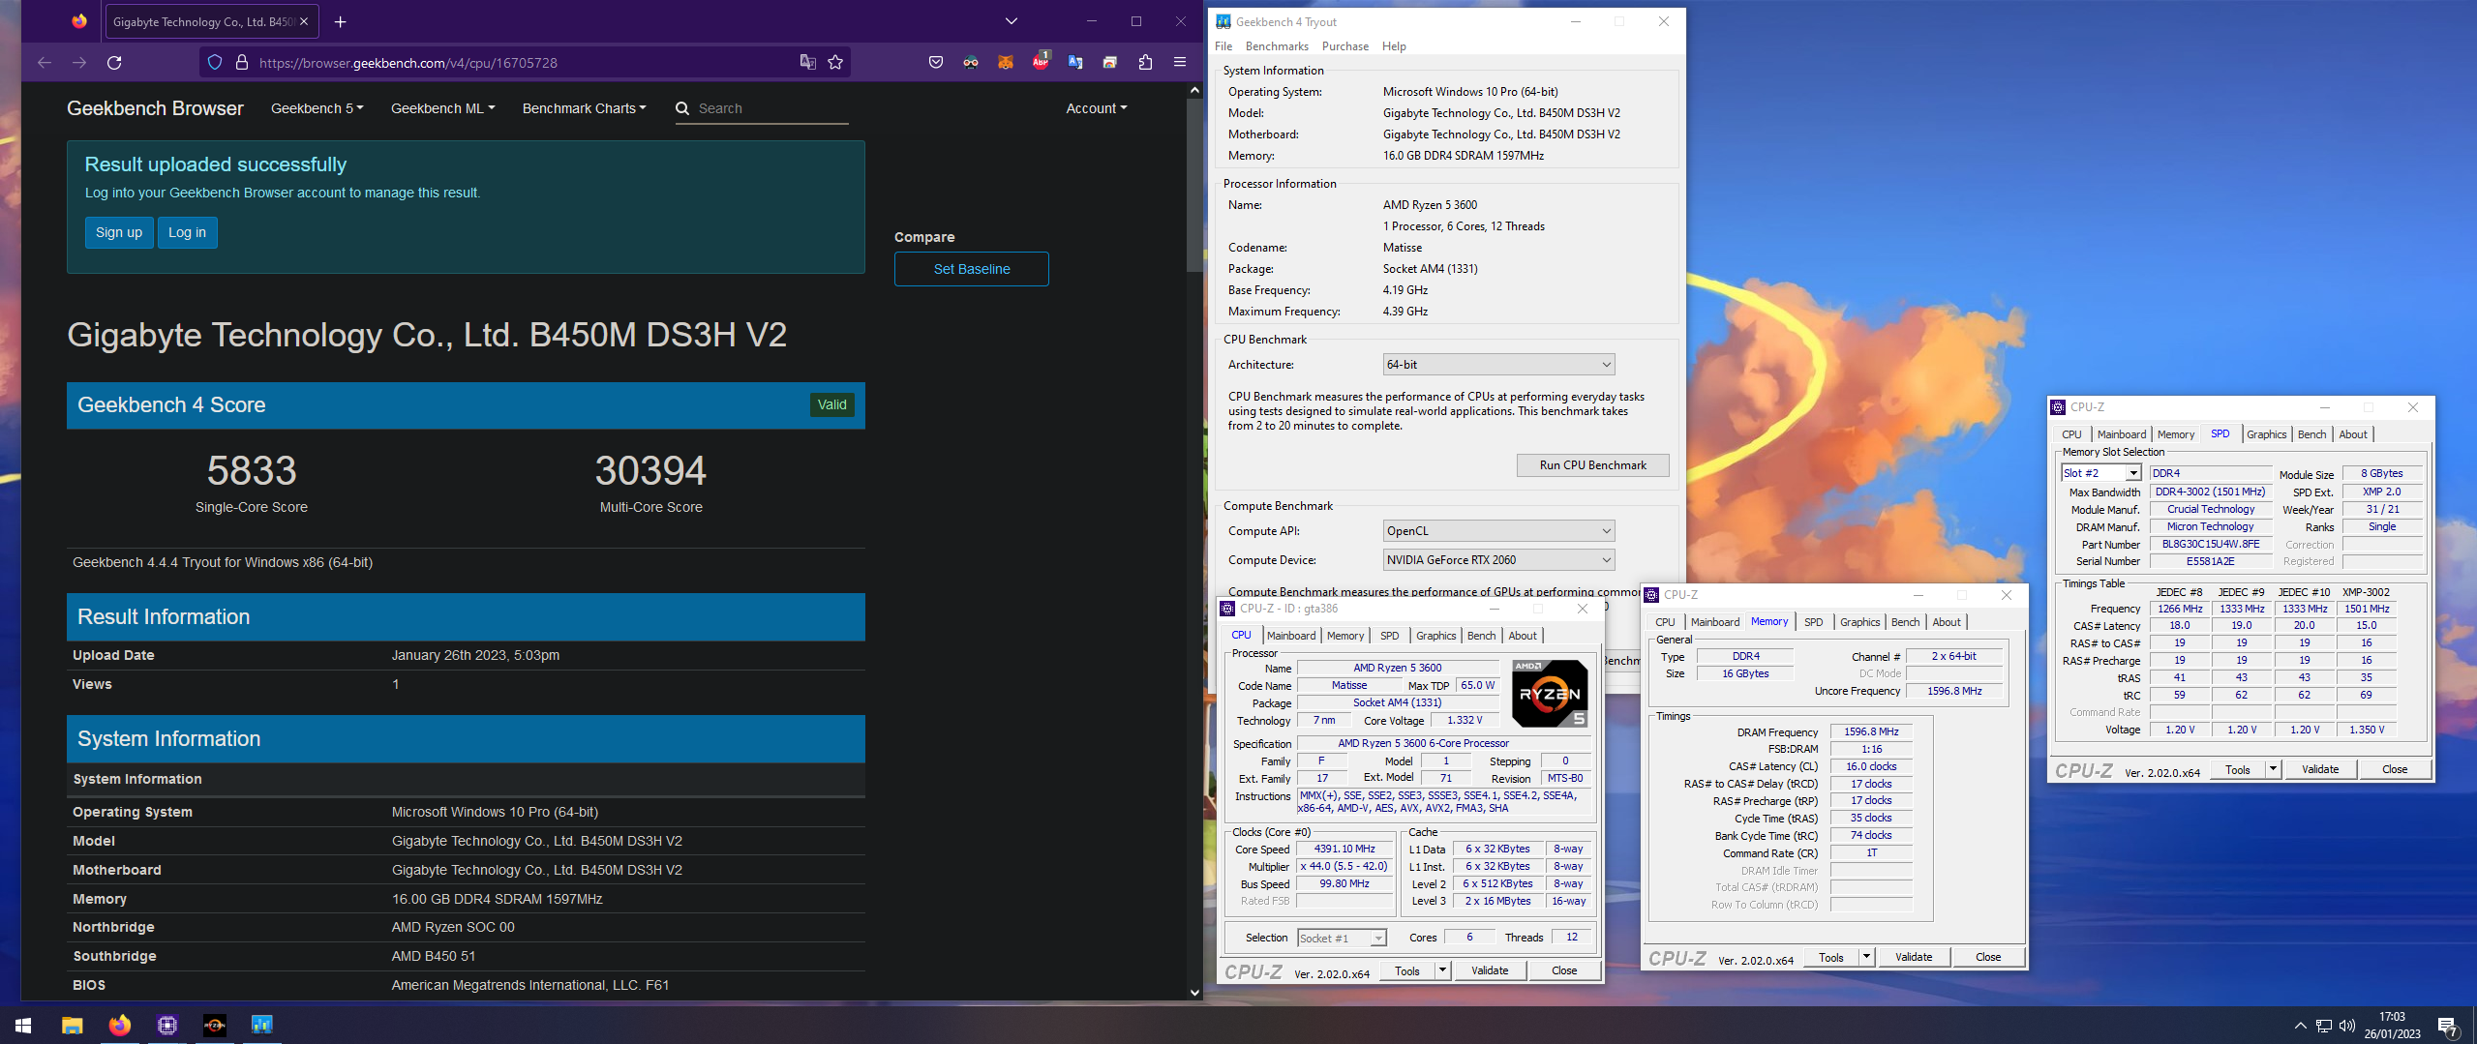Image resolution: width=2477 pixels, height=1044 pixels.
Task: Open File Explorer from the taskbar
Action: (73, 1025)
